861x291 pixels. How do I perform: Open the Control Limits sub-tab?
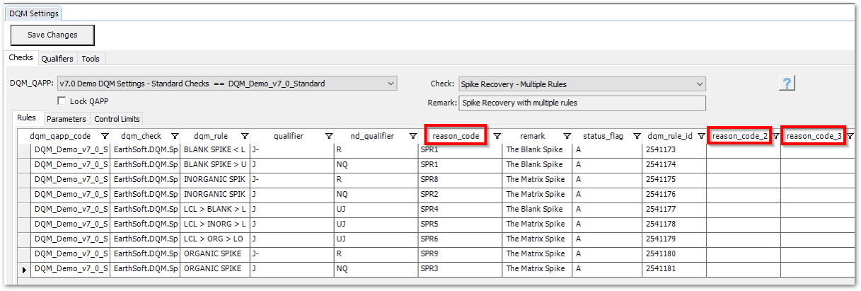tap(117, 119)
